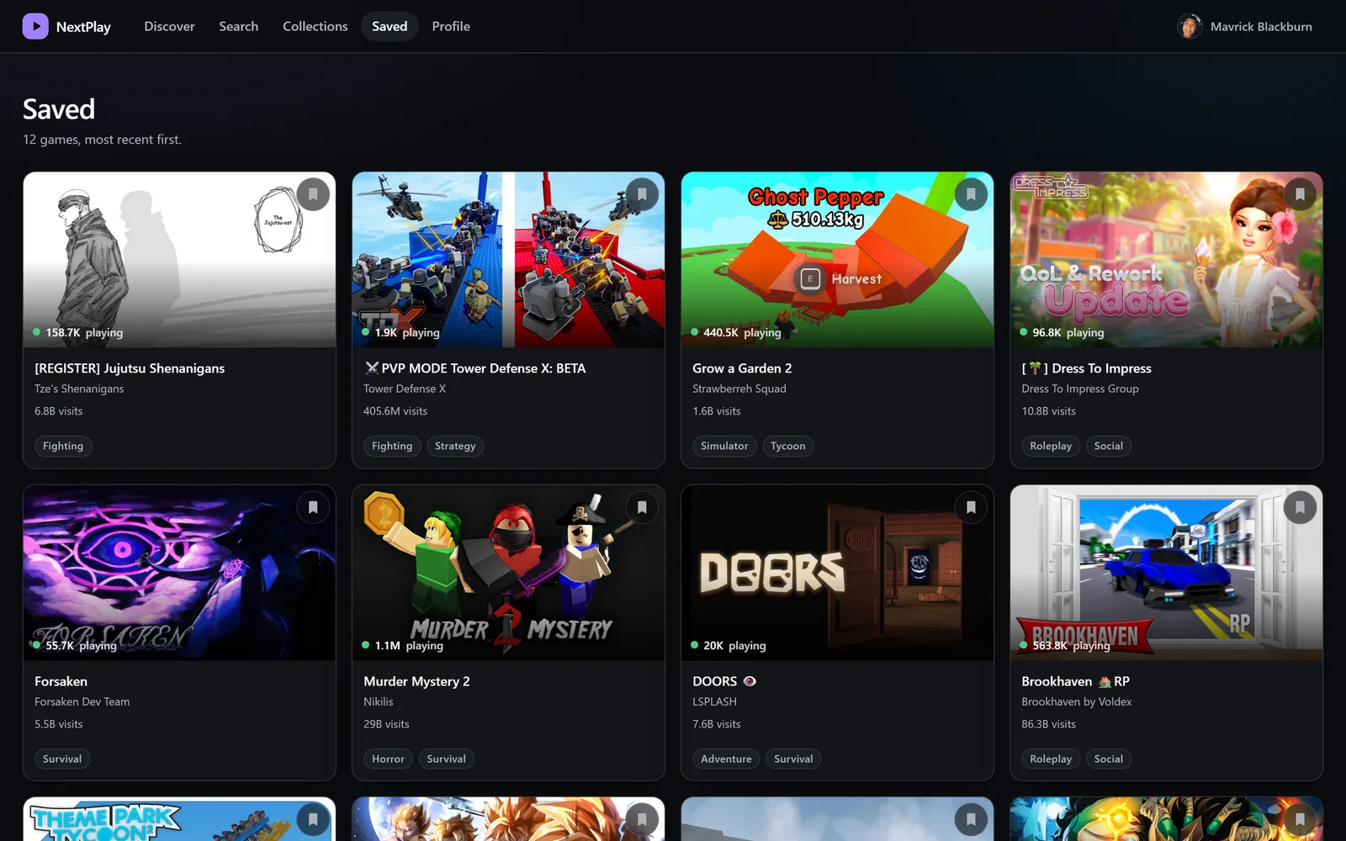The width and height of the screenshot is (1346, 841).
Task: Open Discover in navigation bar
Action: pyautogui.click(x=169, y=26)
